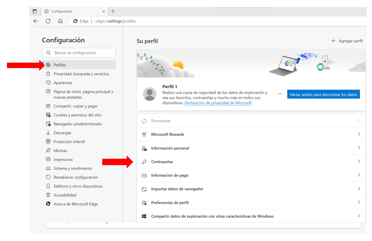Image resolution: width=372 pixels, height=241 pixels.
Task: Open the profile more options ellipsis
Action: (280, 94)
